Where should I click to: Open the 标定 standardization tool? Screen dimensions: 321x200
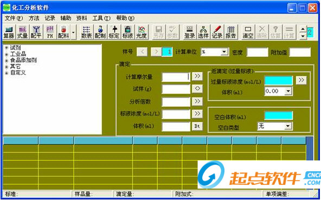click(x=114, y=32)
